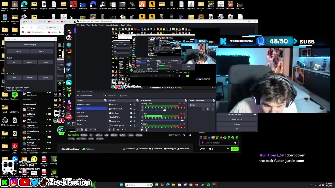Open the Edit menu in OBS
This screenshot has width=335, height=188.
click(x=83, y=25)
